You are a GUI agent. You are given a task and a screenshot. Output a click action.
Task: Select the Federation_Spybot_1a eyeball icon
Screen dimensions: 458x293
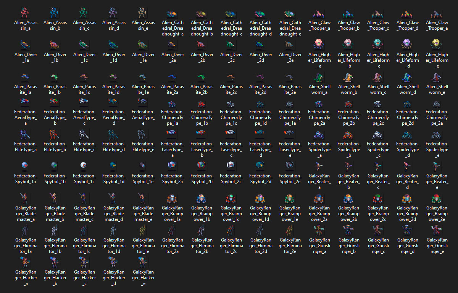pyautogui.click(x=26, y=166)
